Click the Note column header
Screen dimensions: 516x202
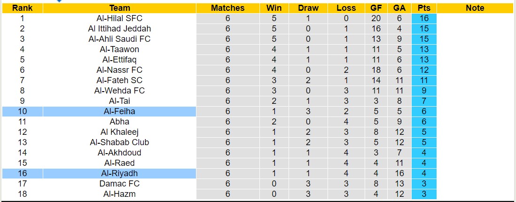(475, 8)
